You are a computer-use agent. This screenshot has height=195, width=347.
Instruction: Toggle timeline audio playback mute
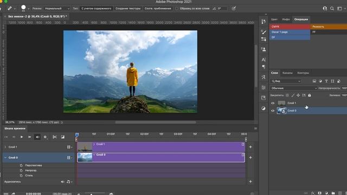click(37, 137)
